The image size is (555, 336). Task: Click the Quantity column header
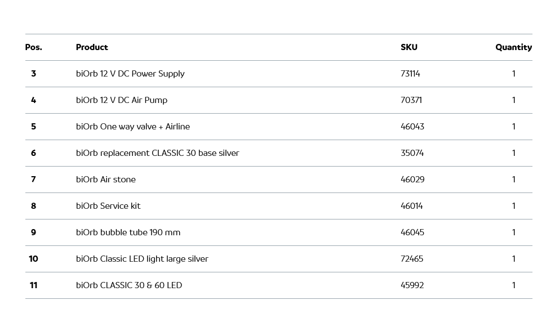tap(513, 47)
